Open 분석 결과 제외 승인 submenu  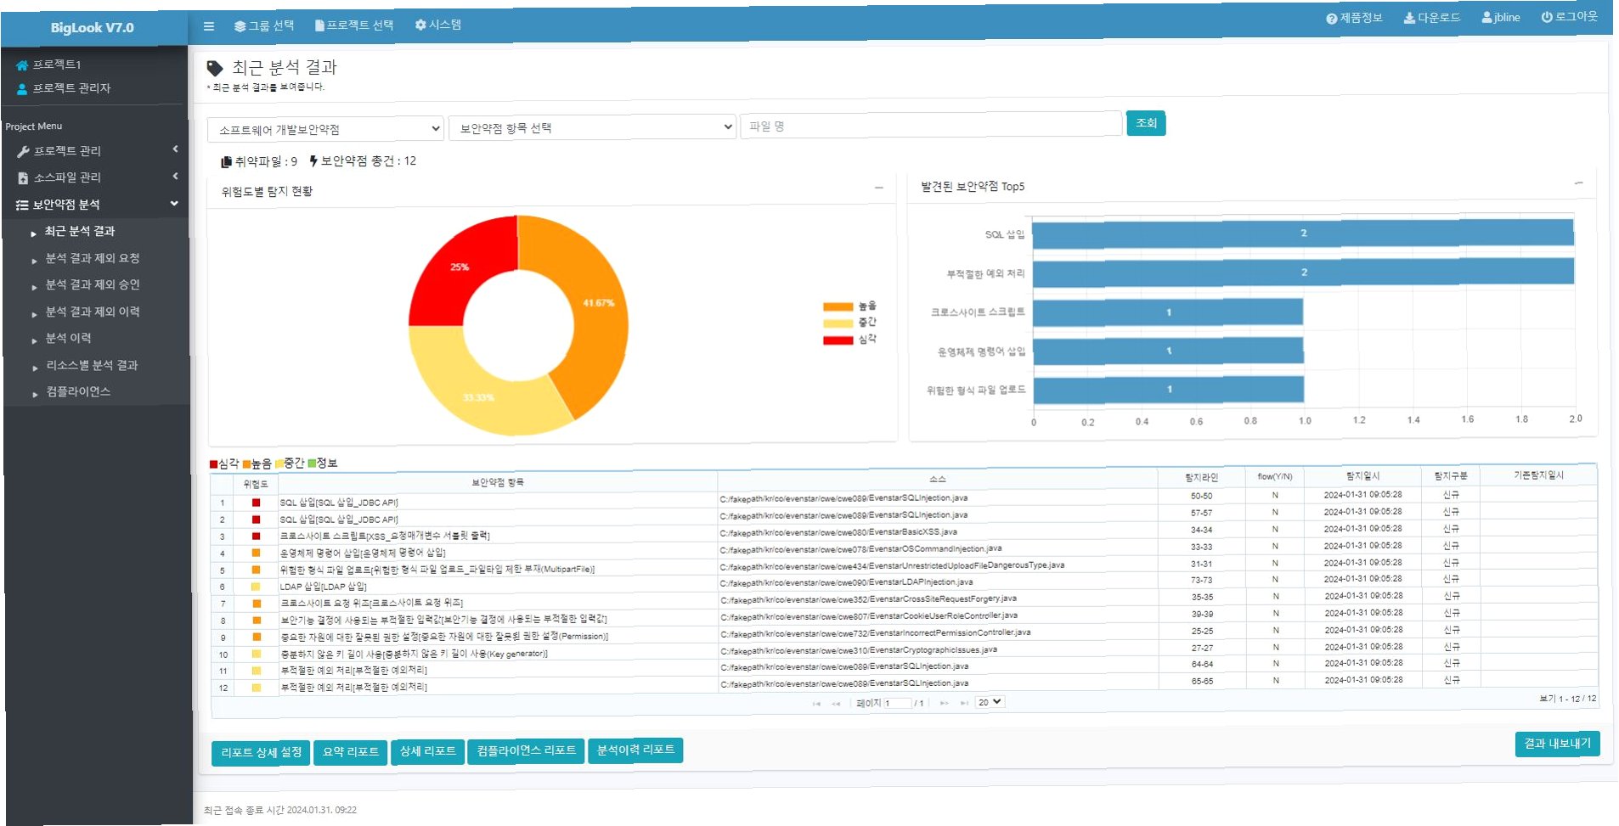[x=93, y=284]
